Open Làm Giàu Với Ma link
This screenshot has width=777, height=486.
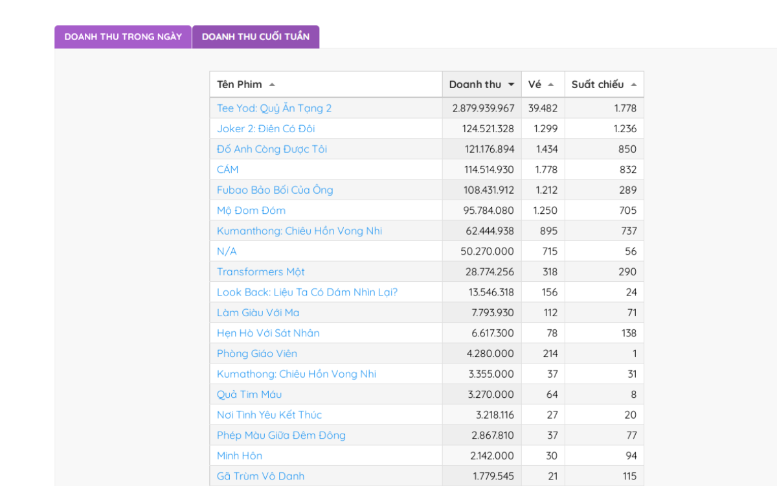coord(258,313)
